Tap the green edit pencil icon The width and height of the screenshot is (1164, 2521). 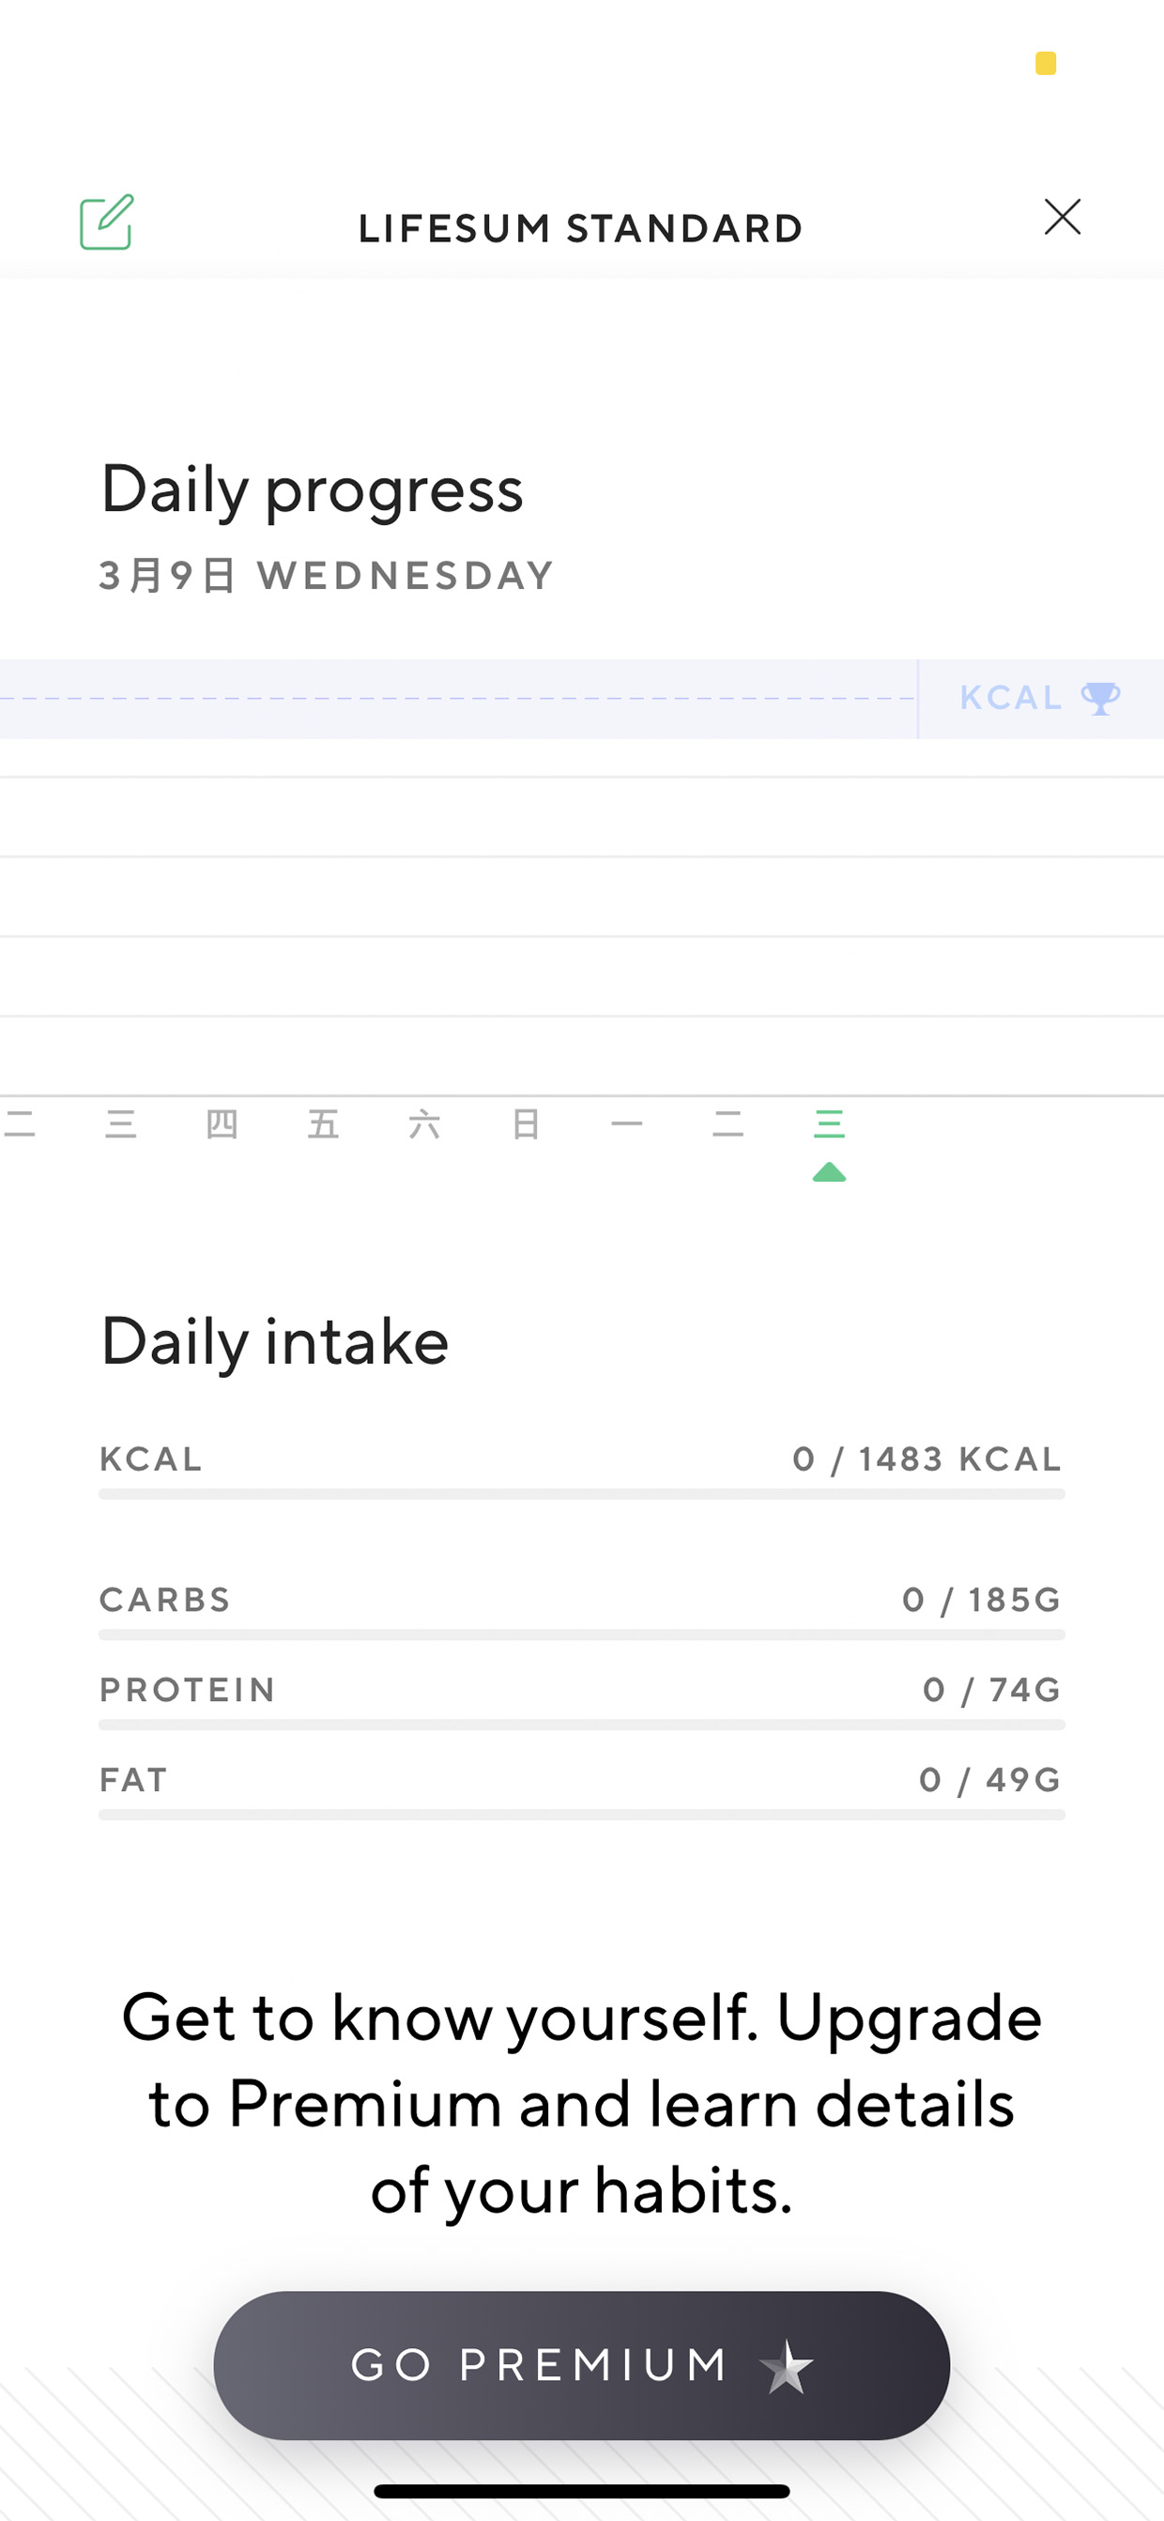[107, 223]
